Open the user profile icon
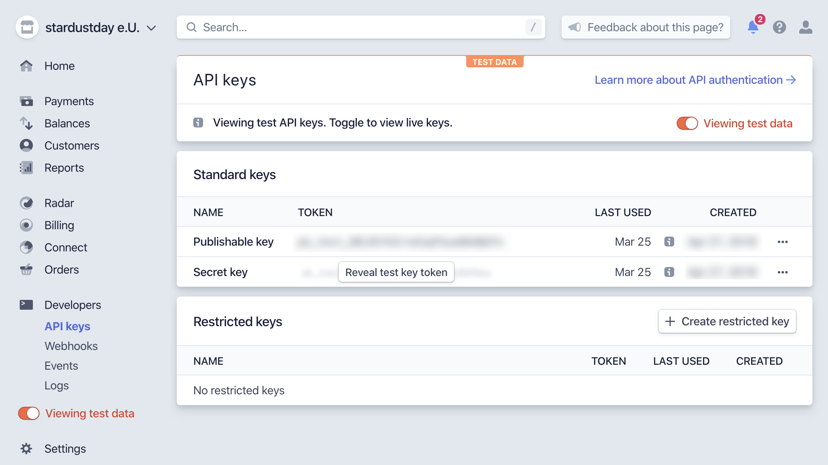Viewport: 828px width, 465px height. tap(805, 27)
